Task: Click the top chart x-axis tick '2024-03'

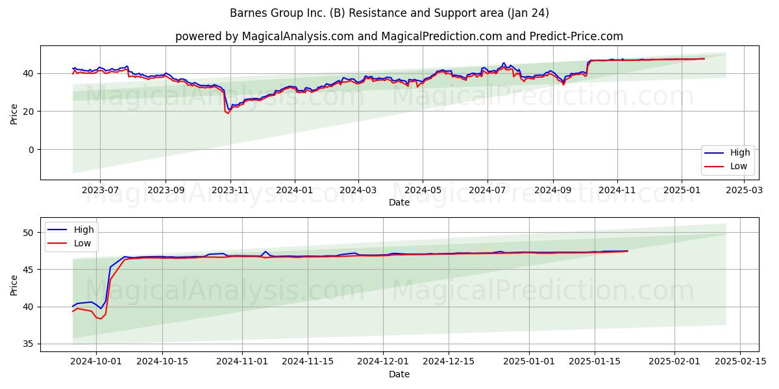Action: click(x=358, y=191)
